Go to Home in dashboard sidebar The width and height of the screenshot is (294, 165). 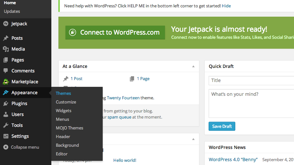(10, 3)
